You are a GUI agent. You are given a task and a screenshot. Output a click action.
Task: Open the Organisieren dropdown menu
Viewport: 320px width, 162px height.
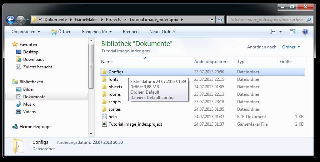tap(26, 32)
